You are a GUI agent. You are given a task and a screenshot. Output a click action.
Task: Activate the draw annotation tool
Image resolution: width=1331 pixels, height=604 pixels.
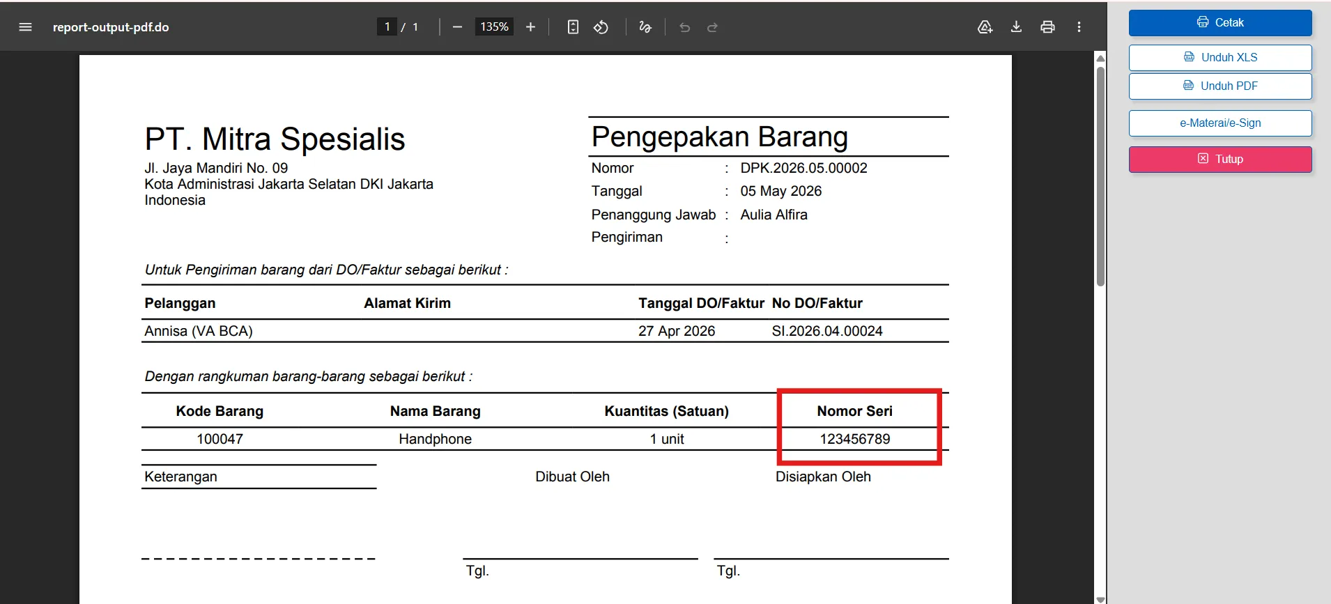pos(645,27)
